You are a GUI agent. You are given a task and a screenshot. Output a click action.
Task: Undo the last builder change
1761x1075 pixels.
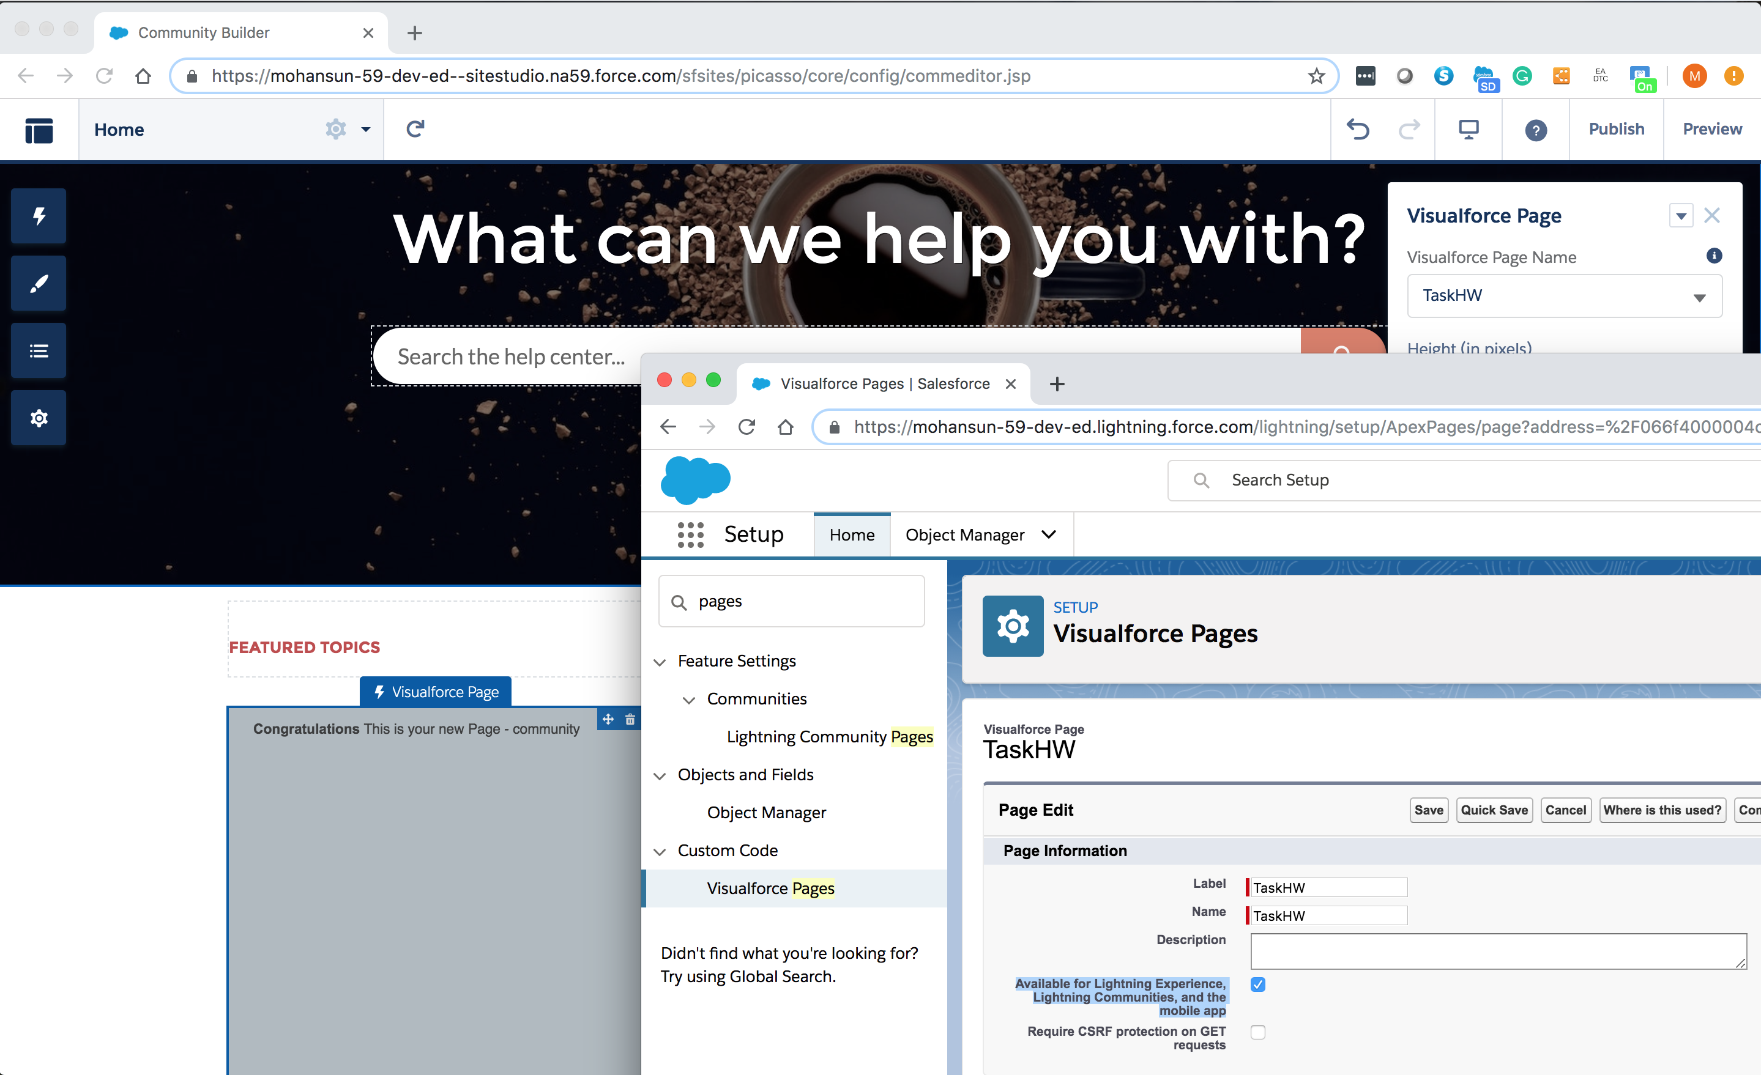tap(1357, 129)
